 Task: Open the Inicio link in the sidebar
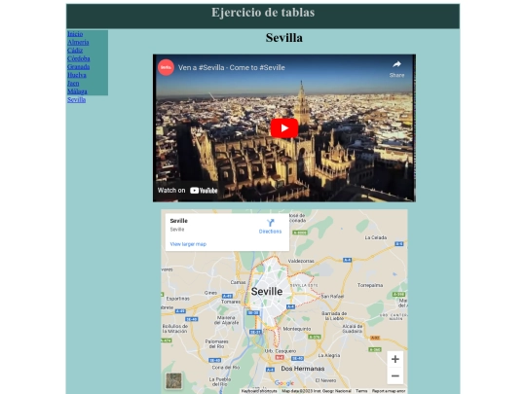(x=75, y=34)
